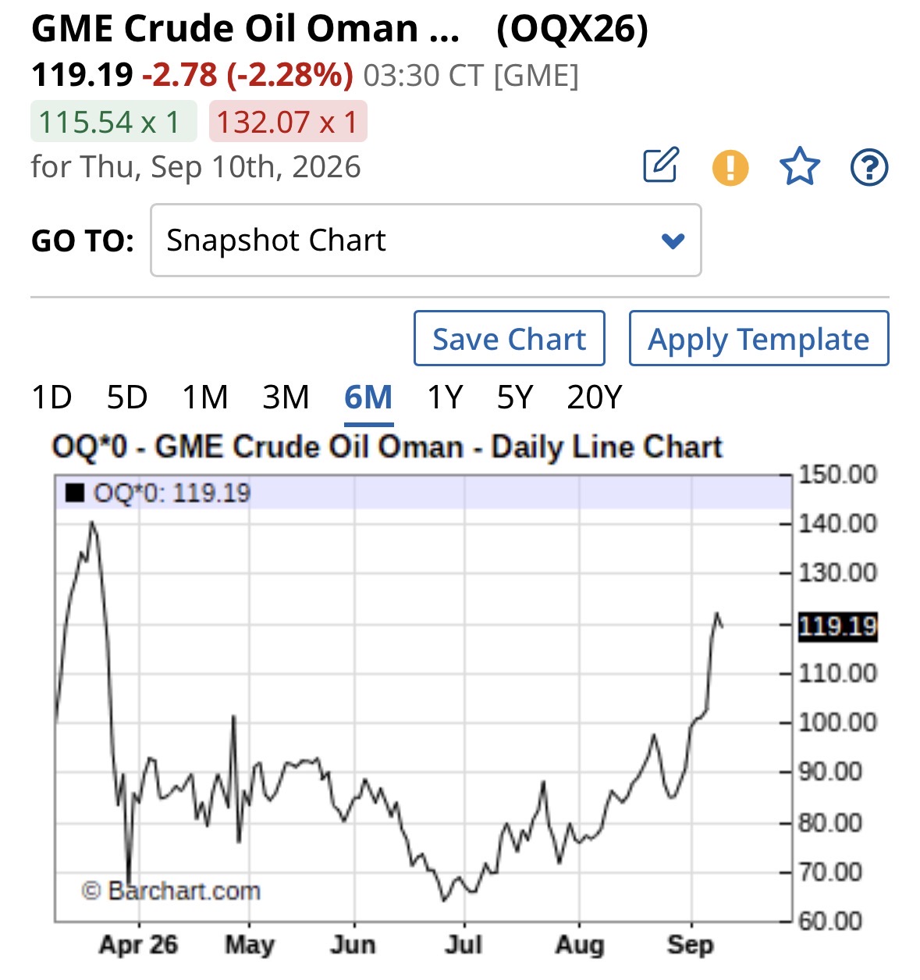Expand the Snapshot Chart dropdown chevron
This screenshot has height=980, width=920.
tap(673, 241)
